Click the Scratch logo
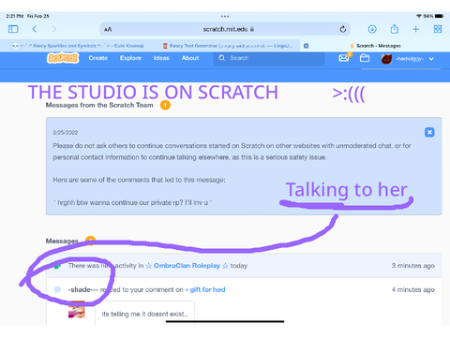Image resolution: width=450 pixels, height=337 pixels. [63, 58]
